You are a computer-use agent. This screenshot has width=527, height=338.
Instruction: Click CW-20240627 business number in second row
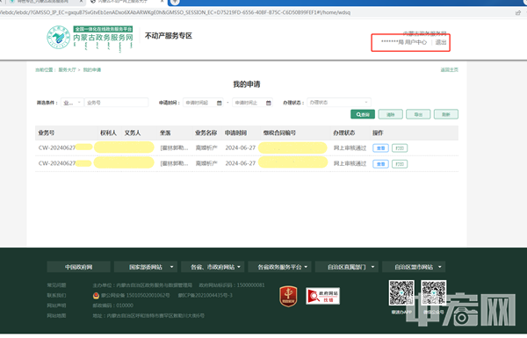(x=57, y=163)
